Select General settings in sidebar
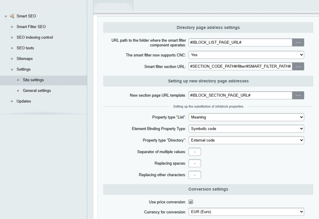The image size is (319, 219). click(x=37, y=91)
